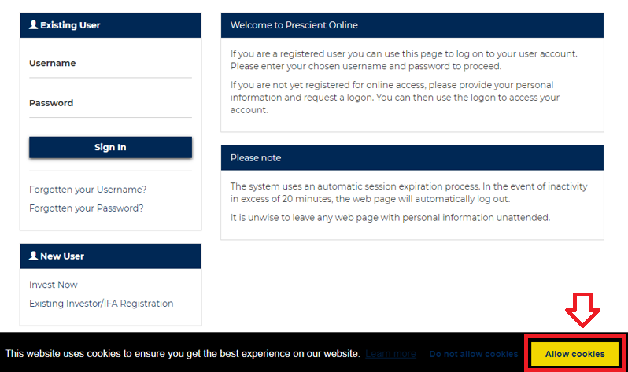
Task: Click the Welcome to Prescient Online header
Action: [294, 25]
